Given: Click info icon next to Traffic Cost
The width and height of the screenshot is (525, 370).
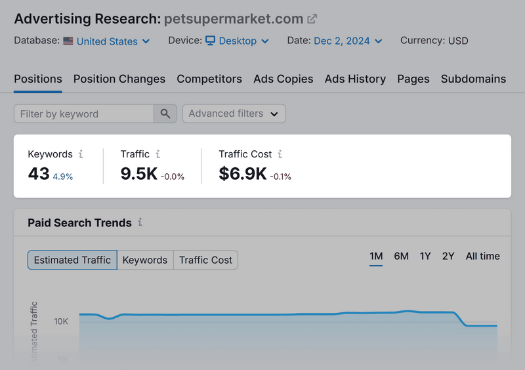Looking at the screenshot, I should click(x=280, y=154).
